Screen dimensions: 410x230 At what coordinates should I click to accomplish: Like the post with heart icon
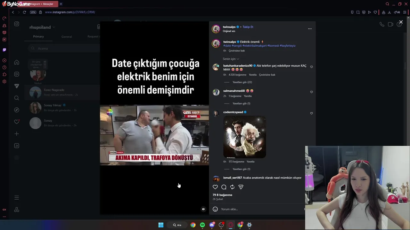[215, 187]
